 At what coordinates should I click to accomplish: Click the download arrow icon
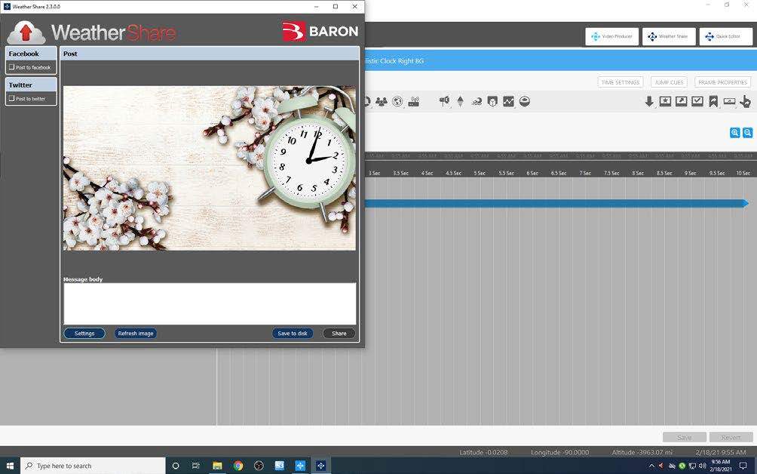pyautogui.click(x=649, y=101)
